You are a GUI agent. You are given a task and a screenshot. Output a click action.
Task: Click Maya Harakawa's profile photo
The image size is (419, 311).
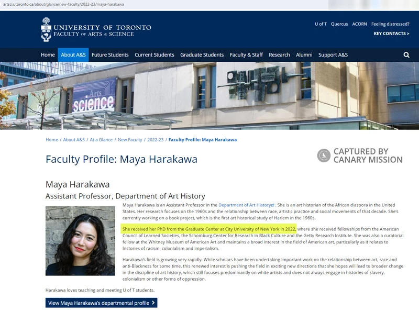click(80, 241)
